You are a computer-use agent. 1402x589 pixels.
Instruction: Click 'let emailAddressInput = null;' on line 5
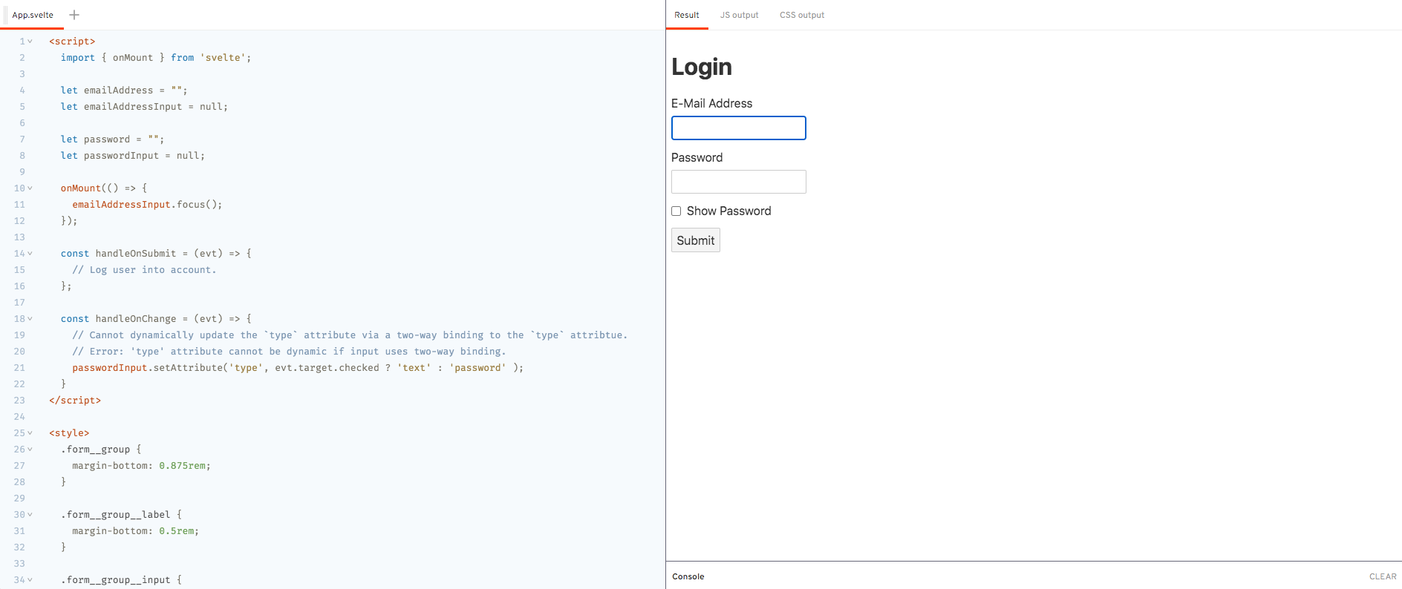(144, 107)
